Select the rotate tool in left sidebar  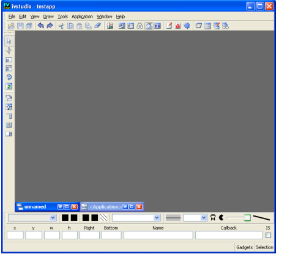point(9,77)
